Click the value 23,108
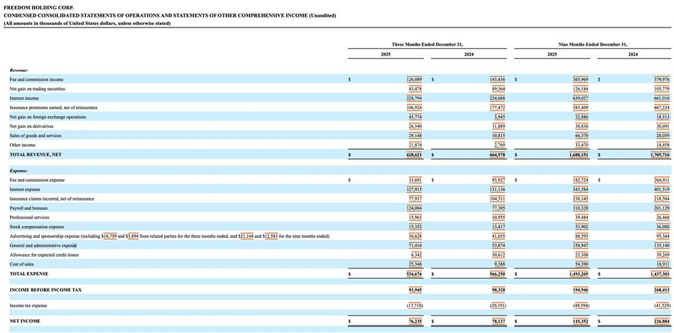The width and height of the screenshot is (674, 333). coord(581,256)
